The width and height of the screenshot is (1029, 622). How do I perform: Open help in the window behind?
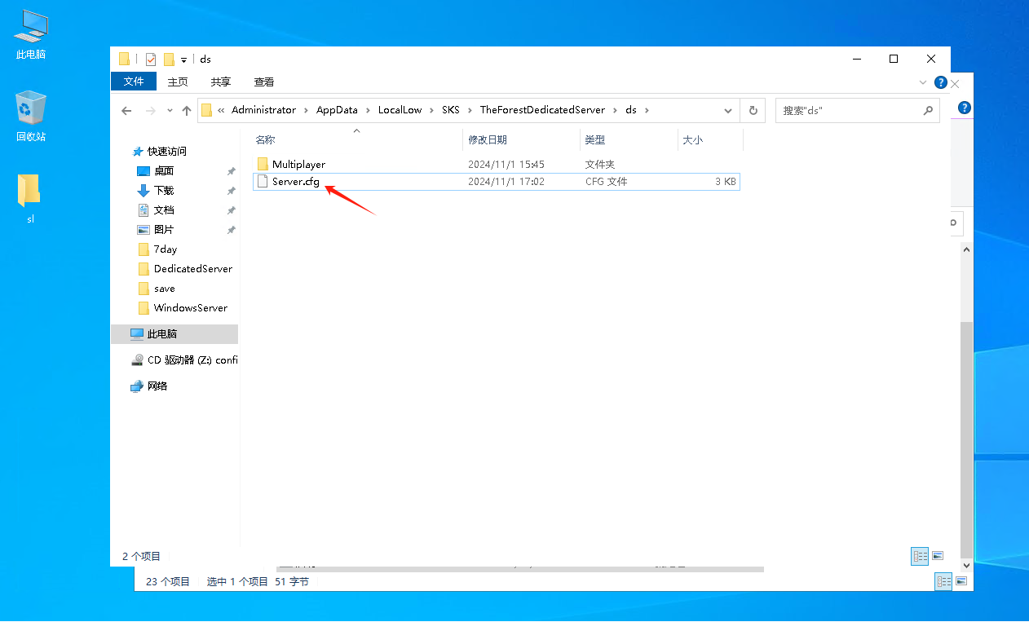(965, 108)
